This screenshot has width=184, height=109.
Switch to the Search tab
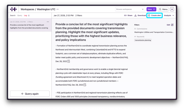[13, 16]
